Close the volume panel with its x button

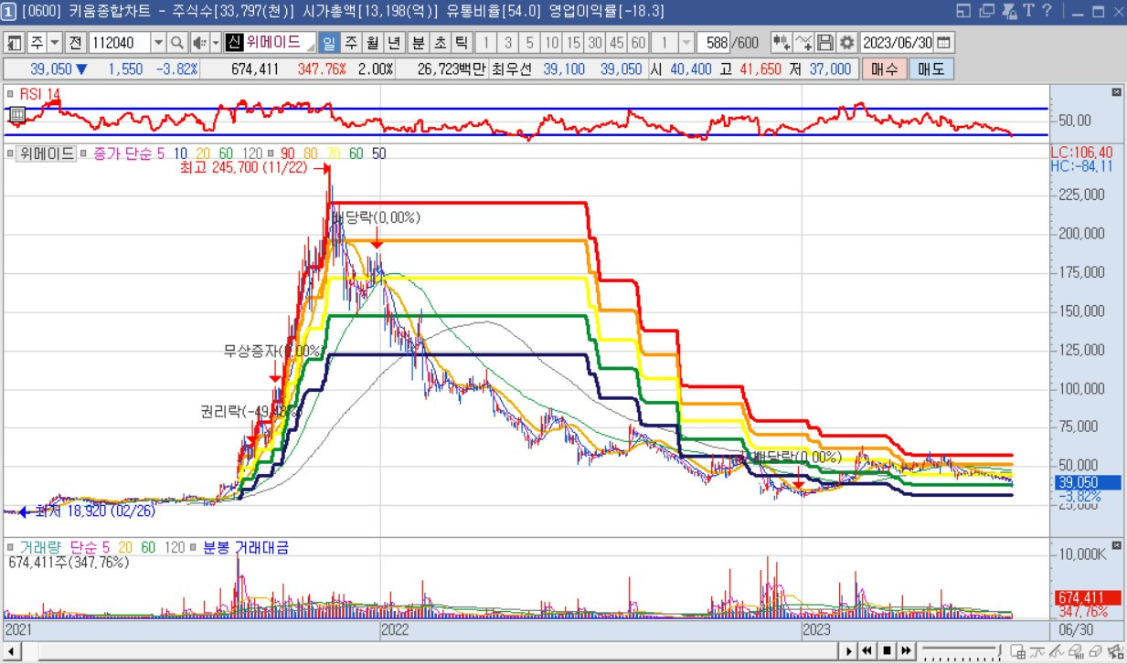(1116, 546)
